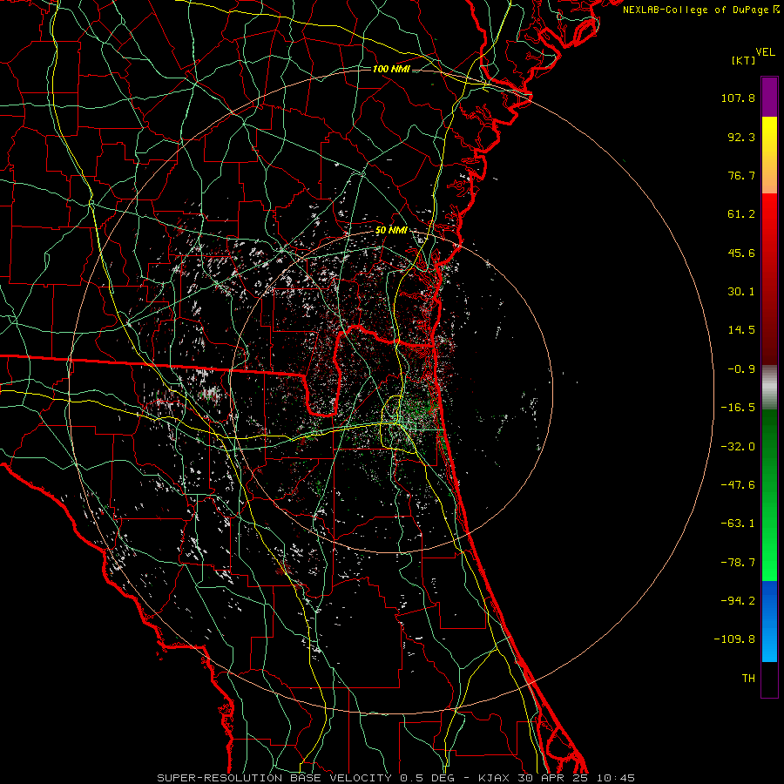Click the -0.9 velocity scale value

pyautogui.click(x=741, y=369)
